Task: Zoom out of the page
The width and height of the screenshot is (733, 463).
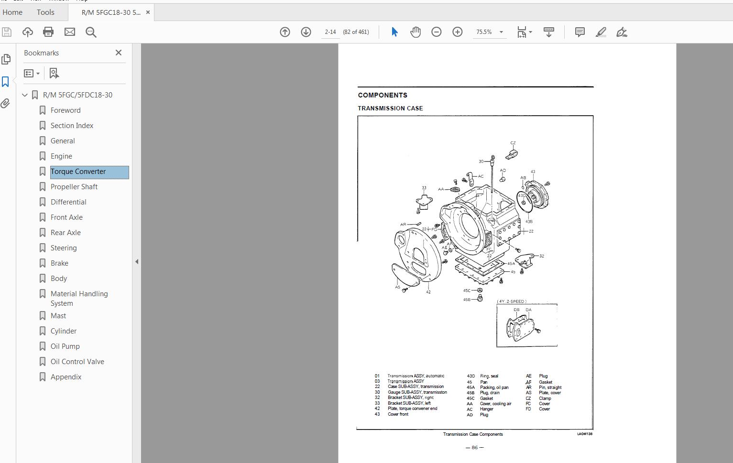Action: pos(436,32)
